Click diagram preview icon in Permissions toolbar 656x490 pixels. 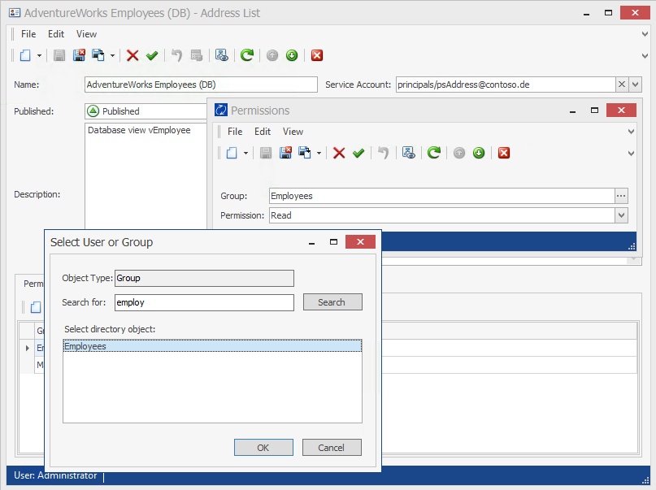(409, 153)
